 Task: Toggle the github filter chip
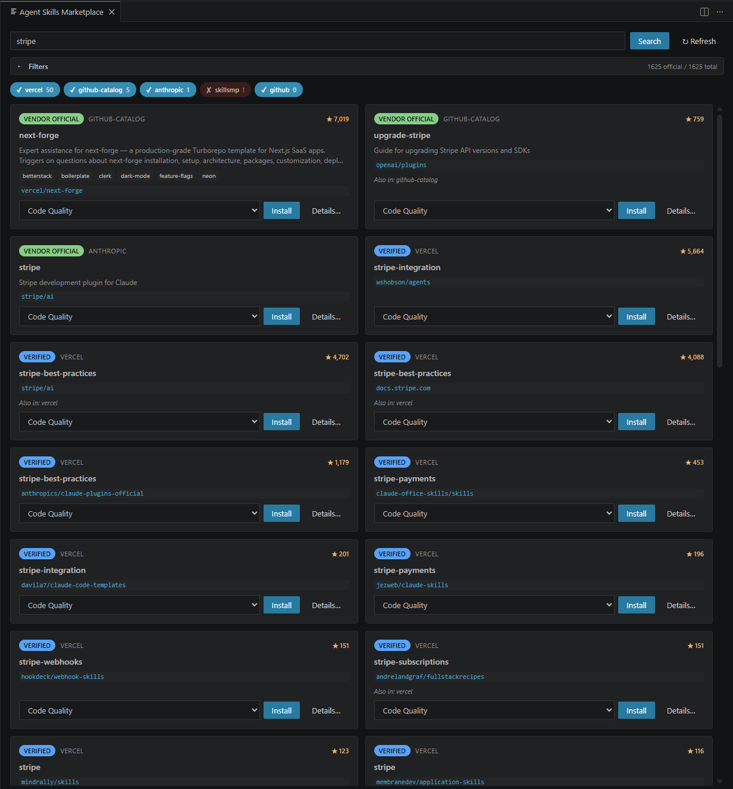tap(278, 89)
